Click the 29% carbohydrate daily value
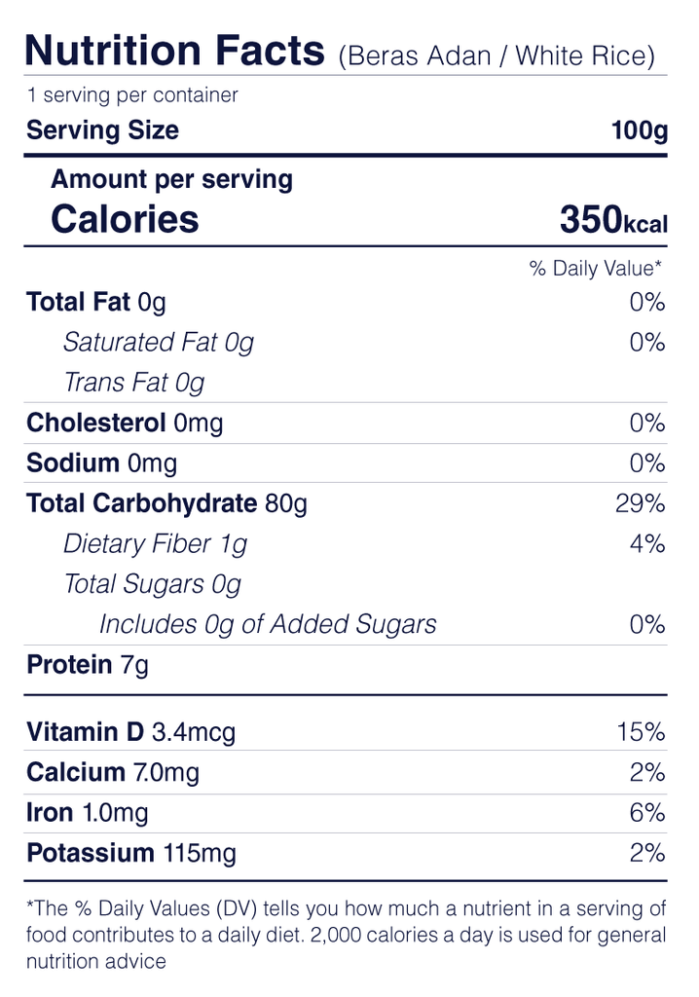Image resolution: width=699 pixels, height=997 pixels. click(x=641, y=503)
